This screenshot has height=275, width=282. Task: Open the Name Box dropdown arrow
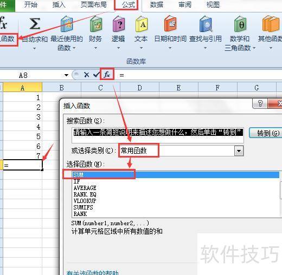(66, 75)
